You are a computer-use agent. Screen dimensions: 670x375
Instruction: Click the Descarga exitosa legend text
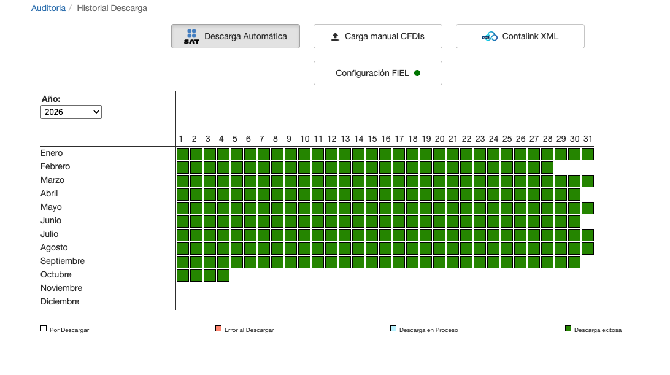point(598,330)
